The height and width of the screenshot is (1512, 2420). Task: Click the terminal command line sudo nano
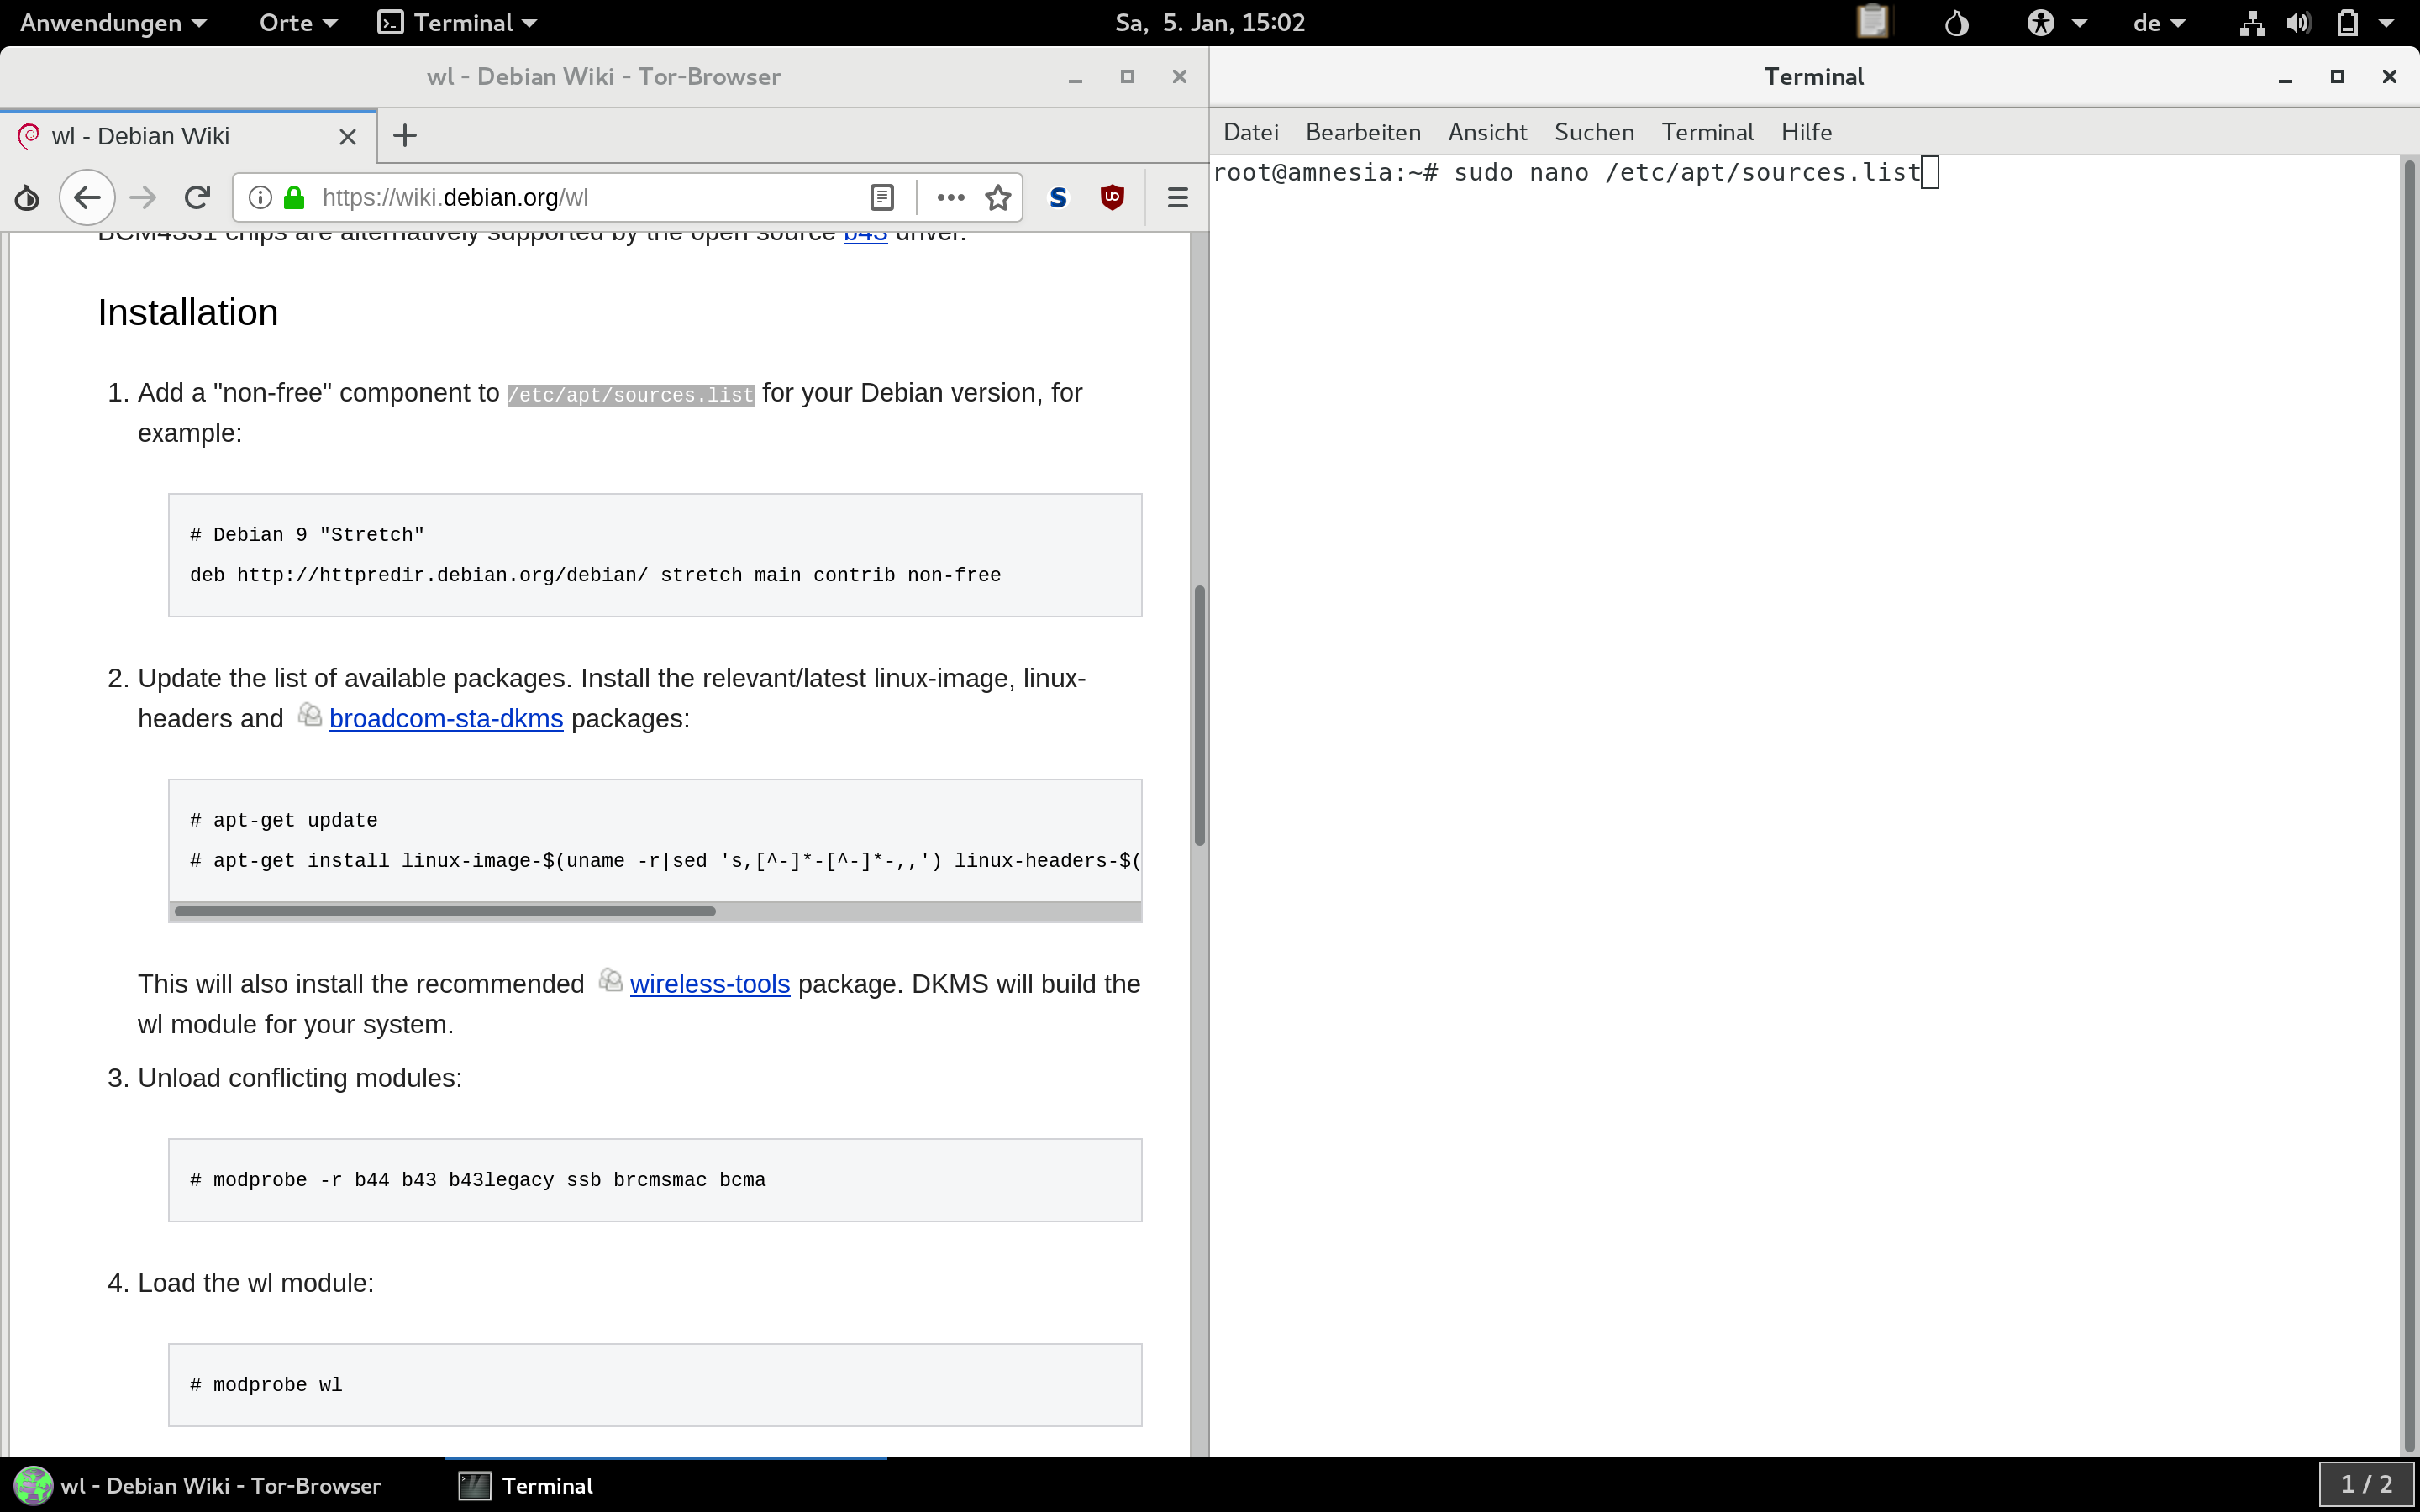pyautogui.click(x=1575, y=172)
